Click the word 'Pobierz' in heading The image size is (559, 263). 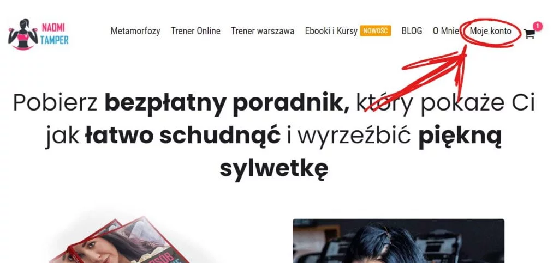55,103
